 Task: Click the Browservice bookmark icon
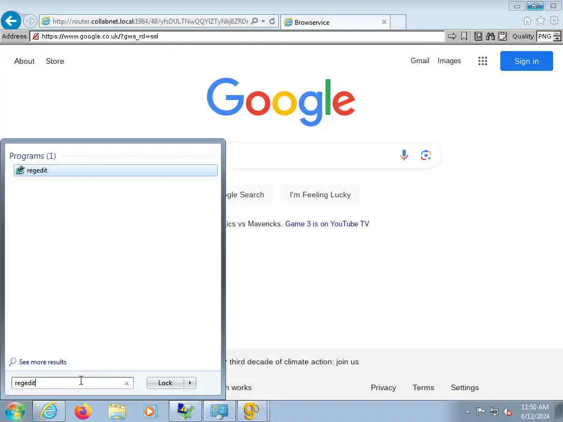point(464,36)
